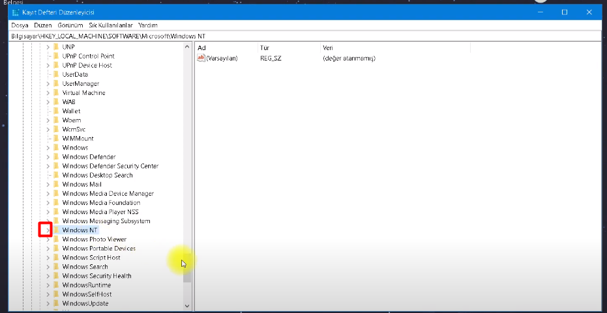The height and width of the screenshot is (313, 607).
Task: Select the Windows Media Device Manager key
Action: click(x=108, y=194)
